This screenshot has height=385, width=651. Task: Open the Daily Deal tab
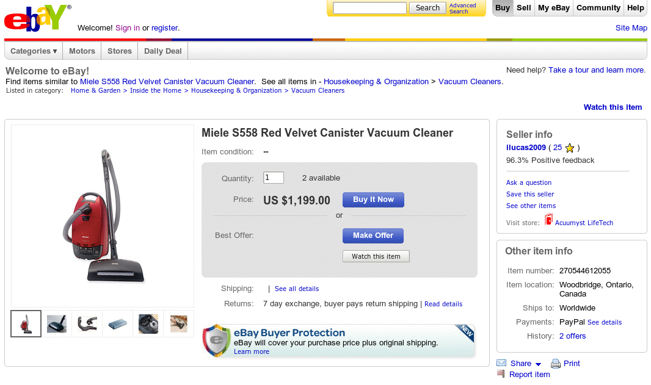[163, 51]
